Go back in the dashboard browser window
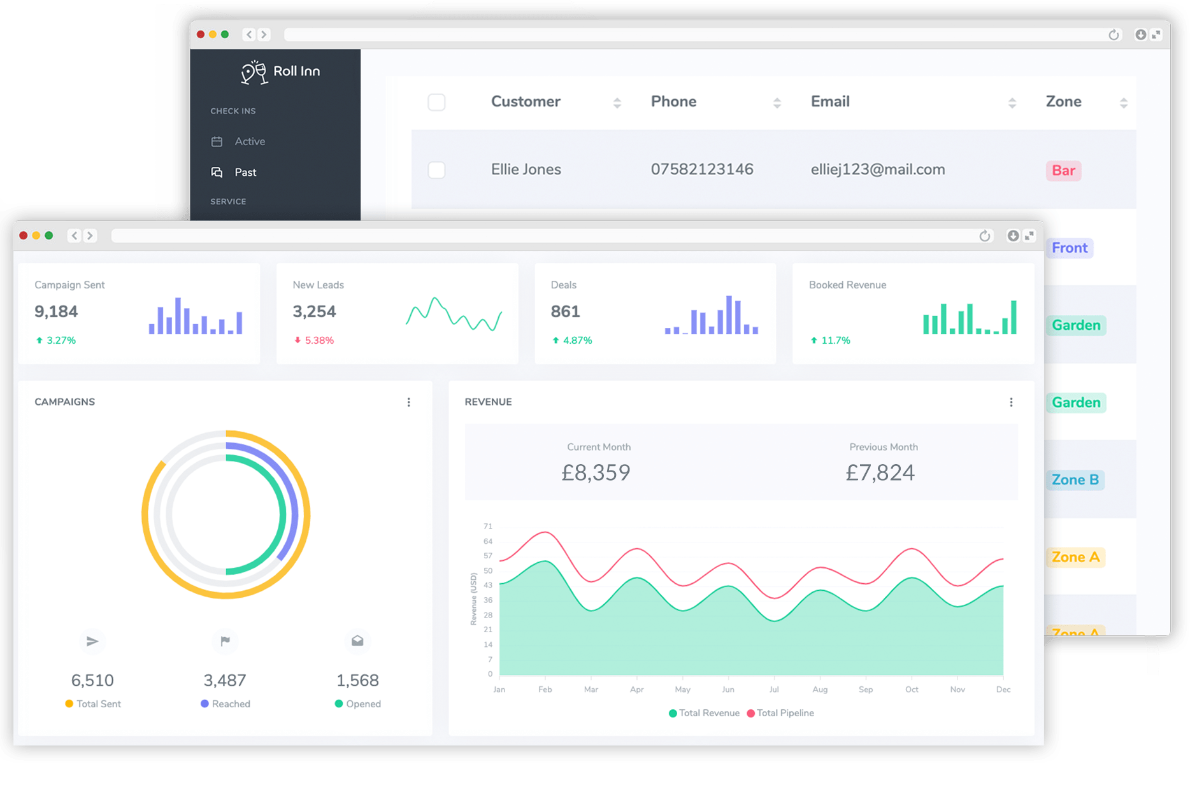Screen dimensions: 1190x792 coord(75,236)
